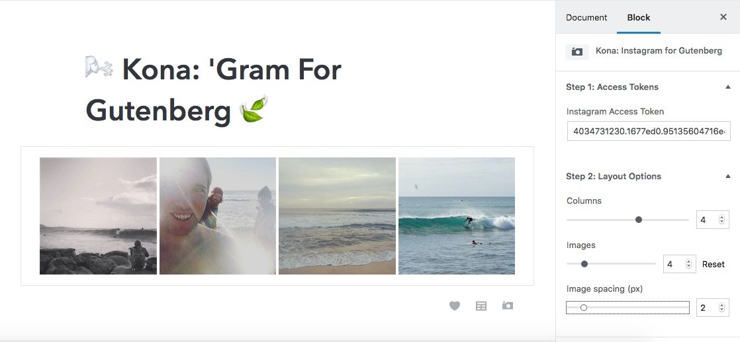Image resolution: width=740 pixels, height=342 pixels.
Task: Click the Instagram Access Token field
Action: tap(649, 131)
